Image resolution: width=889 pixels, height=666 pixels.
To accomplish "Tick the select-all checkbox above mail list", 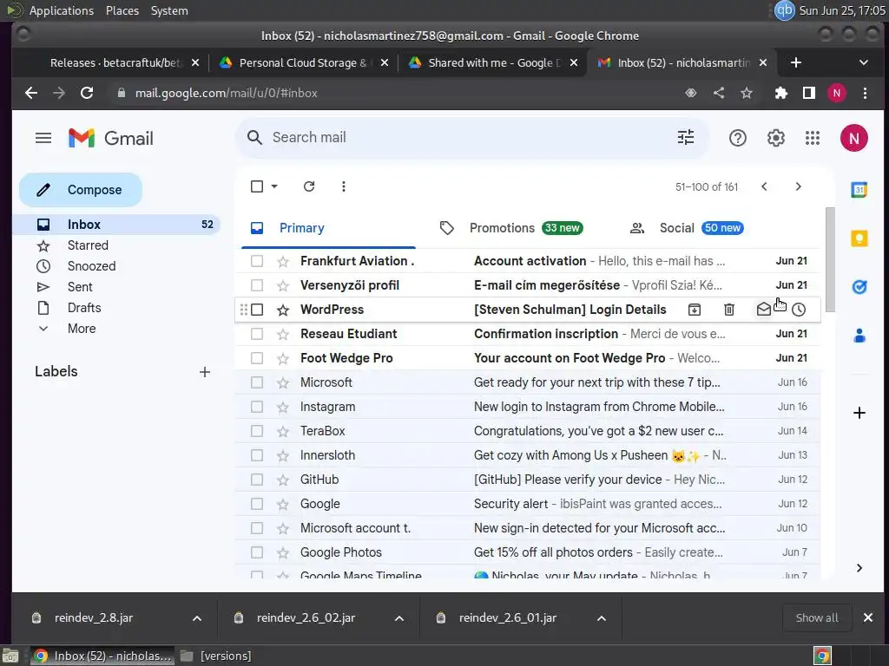I will click(257, 186).
